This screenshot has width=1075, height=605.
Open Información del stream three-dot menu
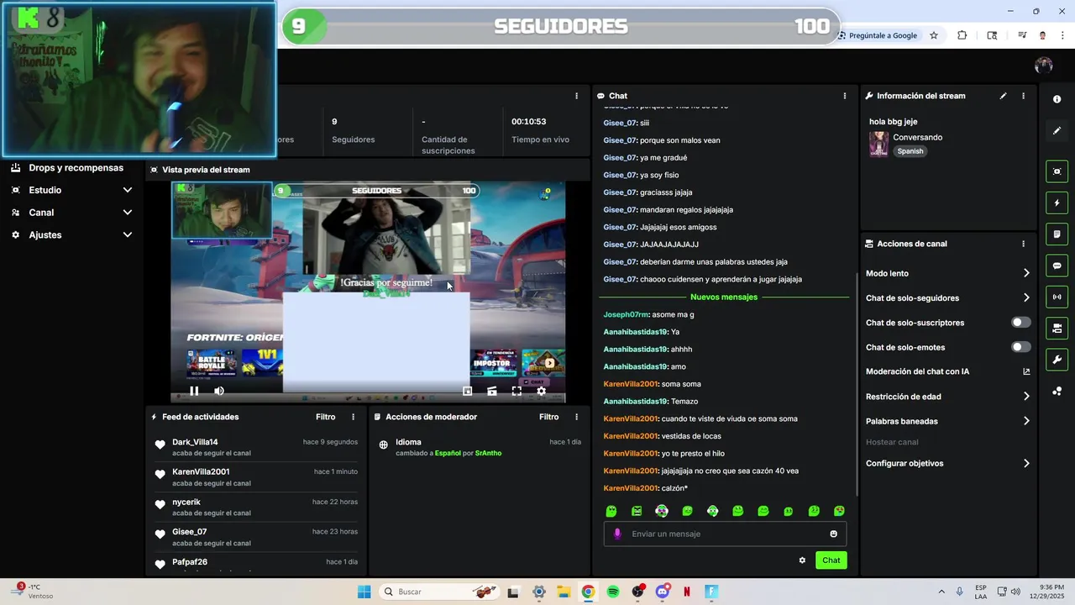pyautogui.click(x=1023, y=96)
